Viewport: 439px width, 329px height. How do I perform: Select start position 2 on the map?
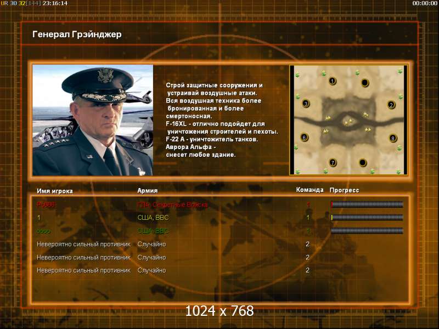[391, 105]
